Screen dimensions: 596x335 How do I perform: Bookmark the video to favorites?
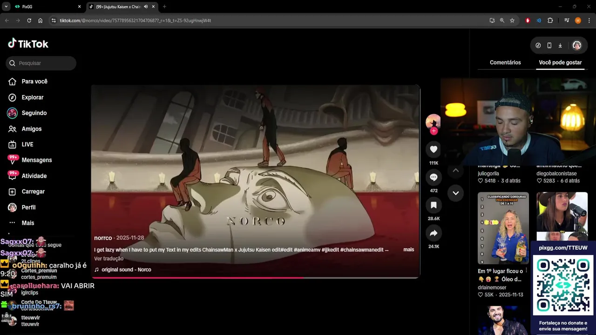pyautogui.click(x=433, y=205)
